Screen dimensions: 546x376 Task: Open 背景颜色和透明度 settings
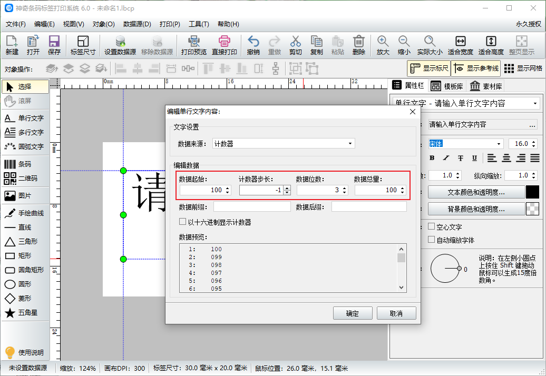(x=476, y=209)
